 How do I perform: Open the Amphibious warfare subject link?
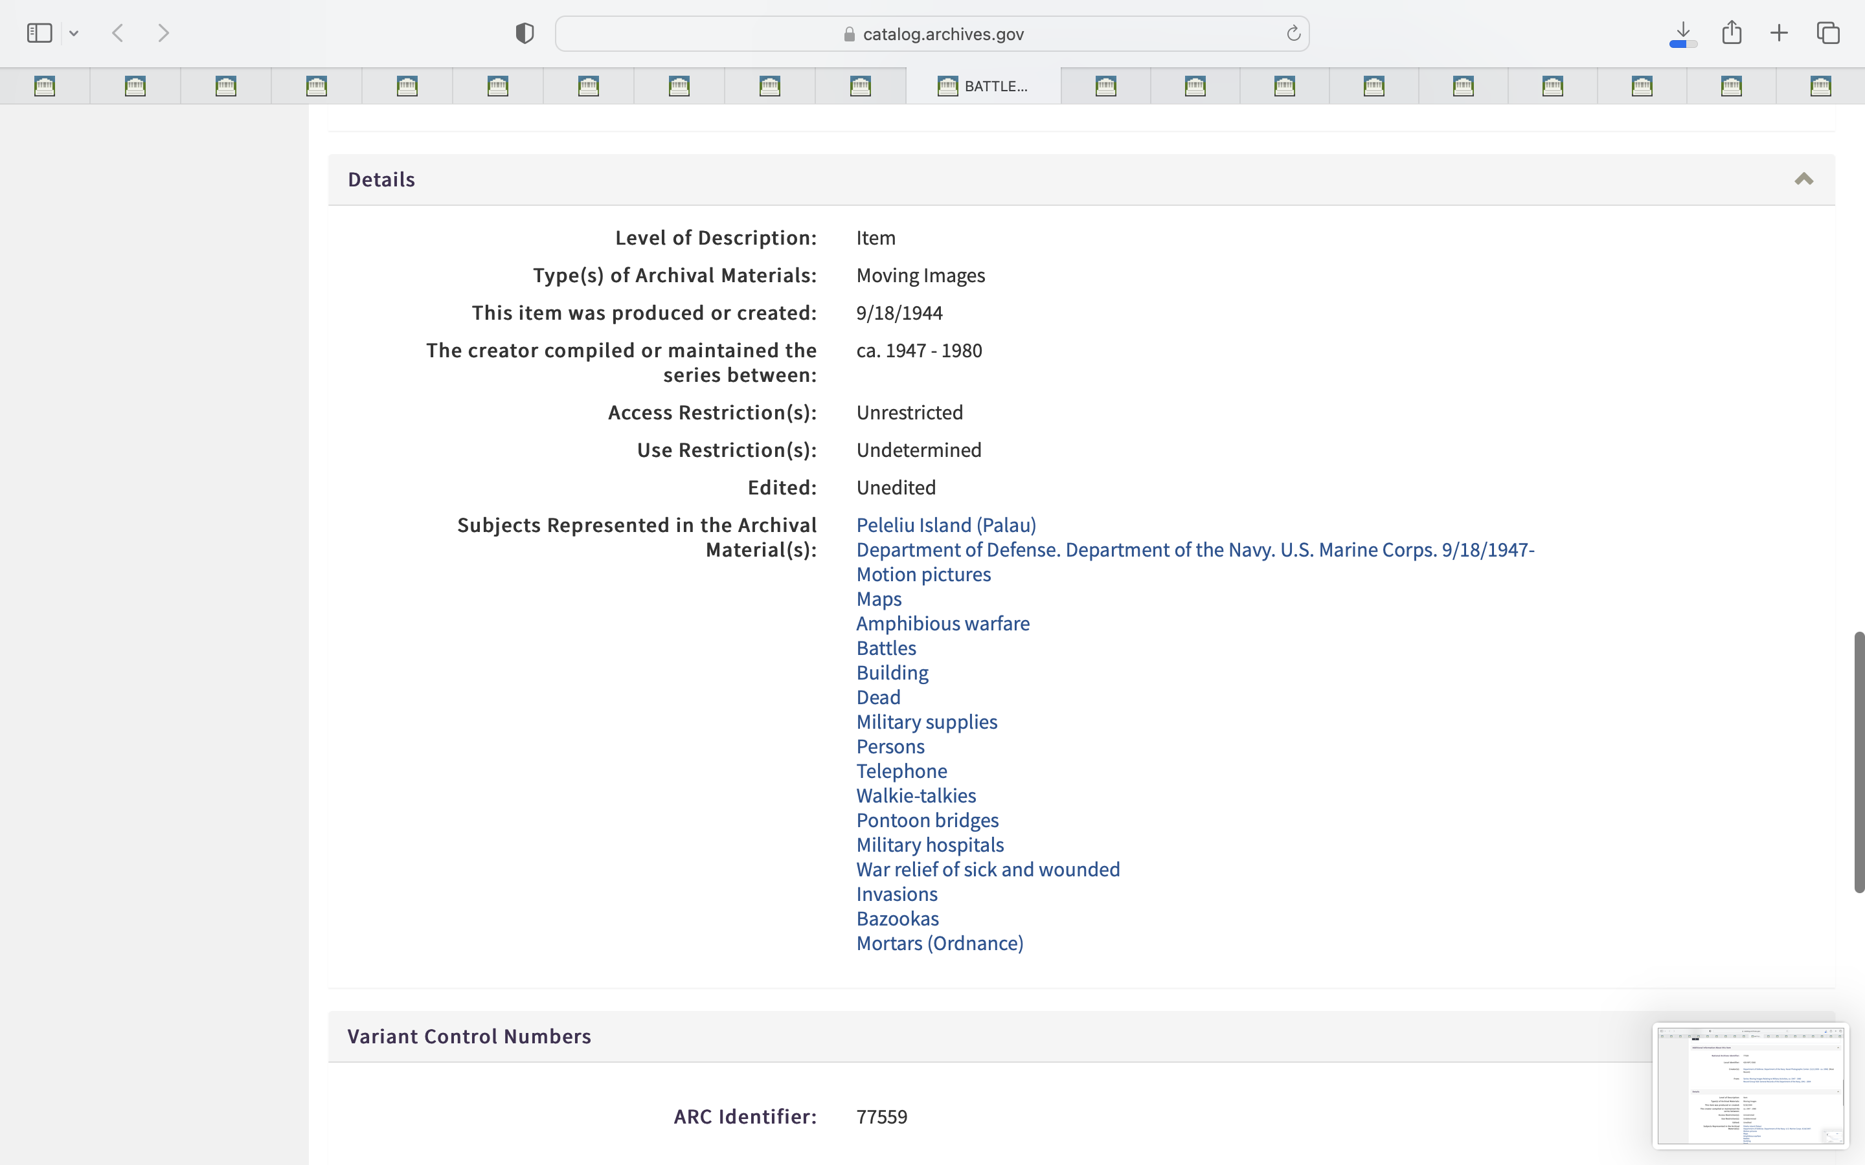[x=942, y=623]
